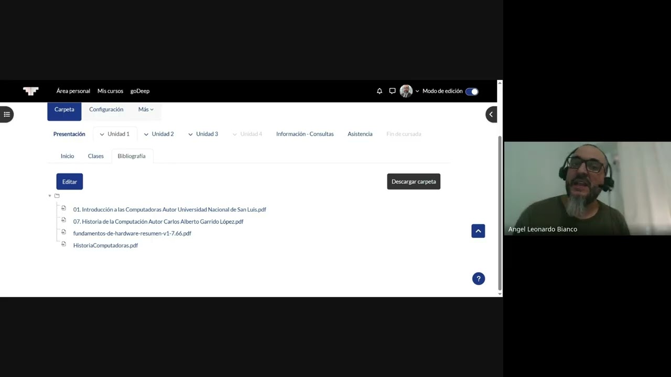Expand the Más dropdown
Viewport: 671px width, 377px height.
[146, 109]
